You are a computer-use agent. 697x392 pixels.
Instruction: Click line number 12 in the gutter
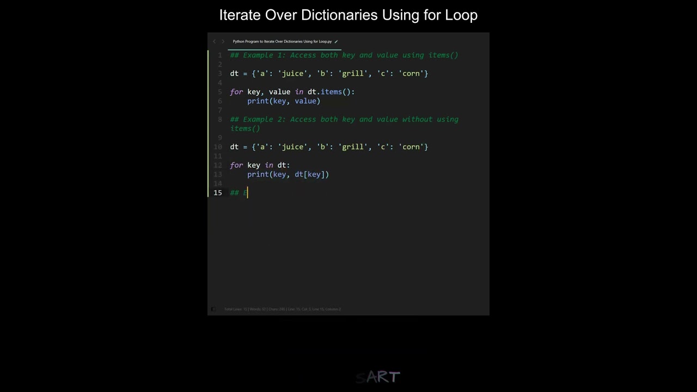pos(218,166)
